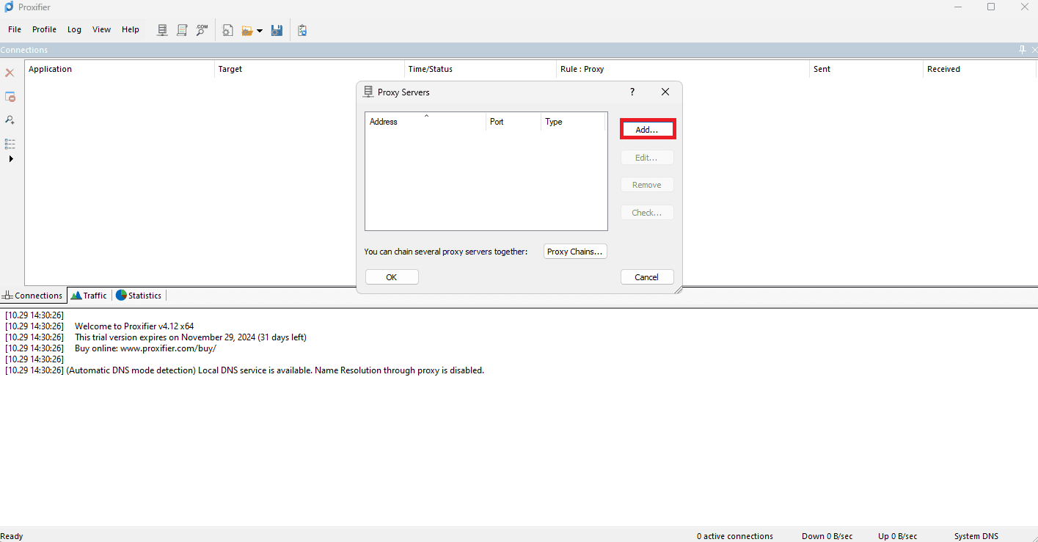Click the Address column sort arrow
The height and width of the screenshot is (542, 1038).
tap(426, 116)
